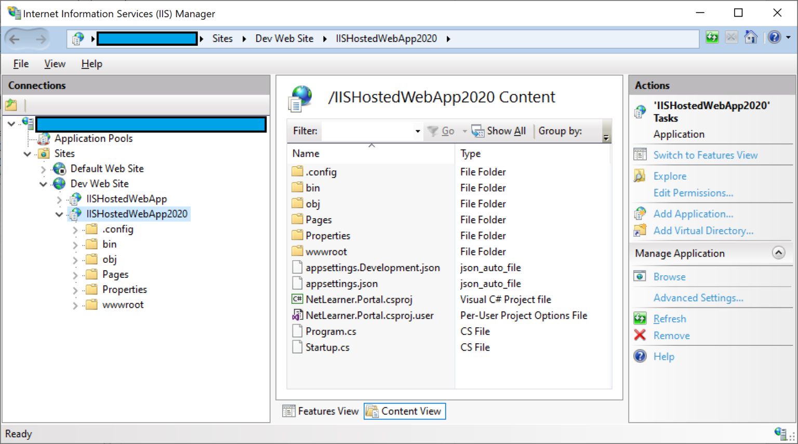This screenshot has height=444, width=798.
Task: Select the Application Pools node
Action: (x=94, y=139)
